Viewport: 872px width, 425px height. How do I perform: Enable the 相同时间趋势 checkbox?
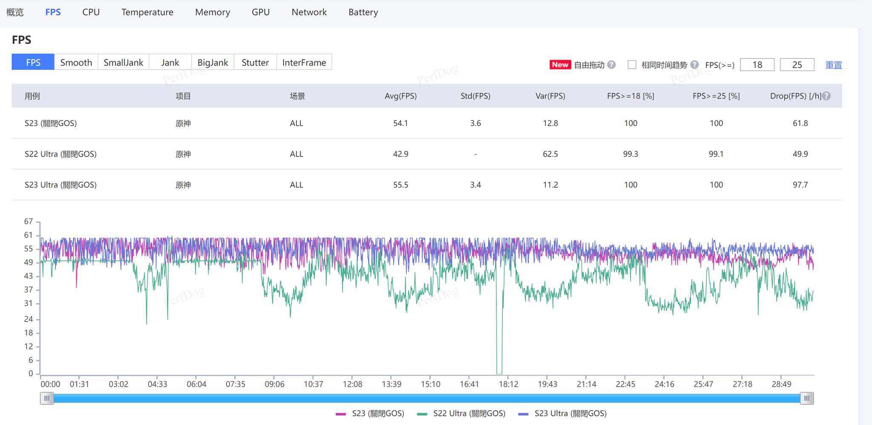[632, 65]
